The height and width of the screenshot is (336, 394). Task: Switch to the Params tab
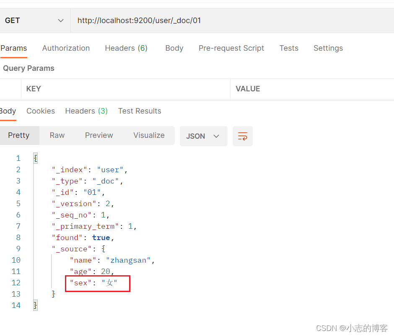tap(13, 48)
